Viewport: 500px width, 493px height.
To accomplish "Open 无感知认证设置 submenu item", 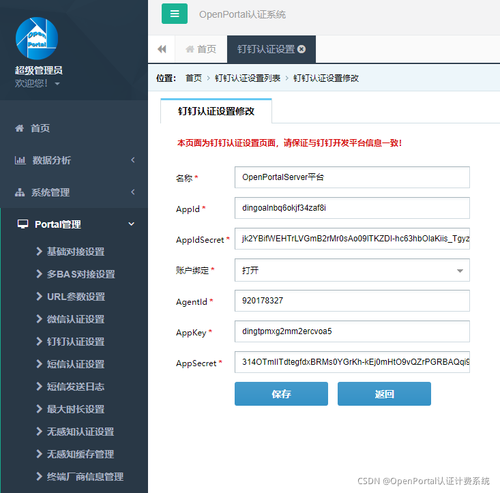I will (x=80, y=432).
